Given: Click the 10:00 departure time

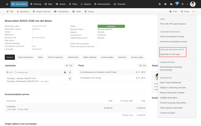Looking at the screenshot, I should 35,81.
